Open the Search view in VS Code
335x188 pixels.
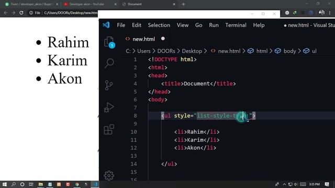coord(109,63)
